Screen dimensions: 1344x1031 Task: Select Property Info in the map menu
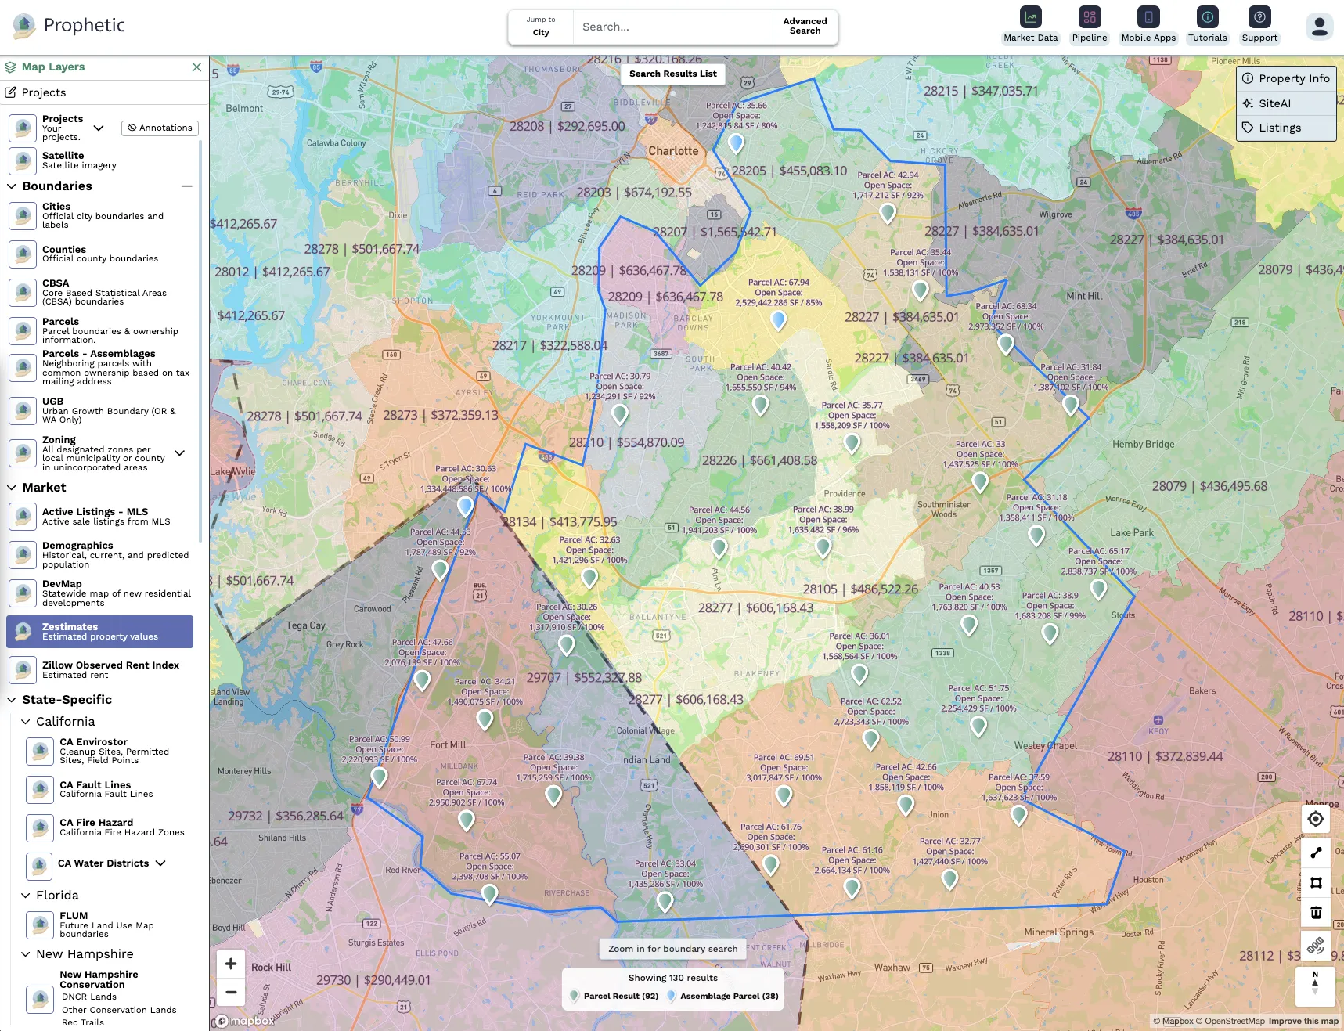tap(1286, 78)
